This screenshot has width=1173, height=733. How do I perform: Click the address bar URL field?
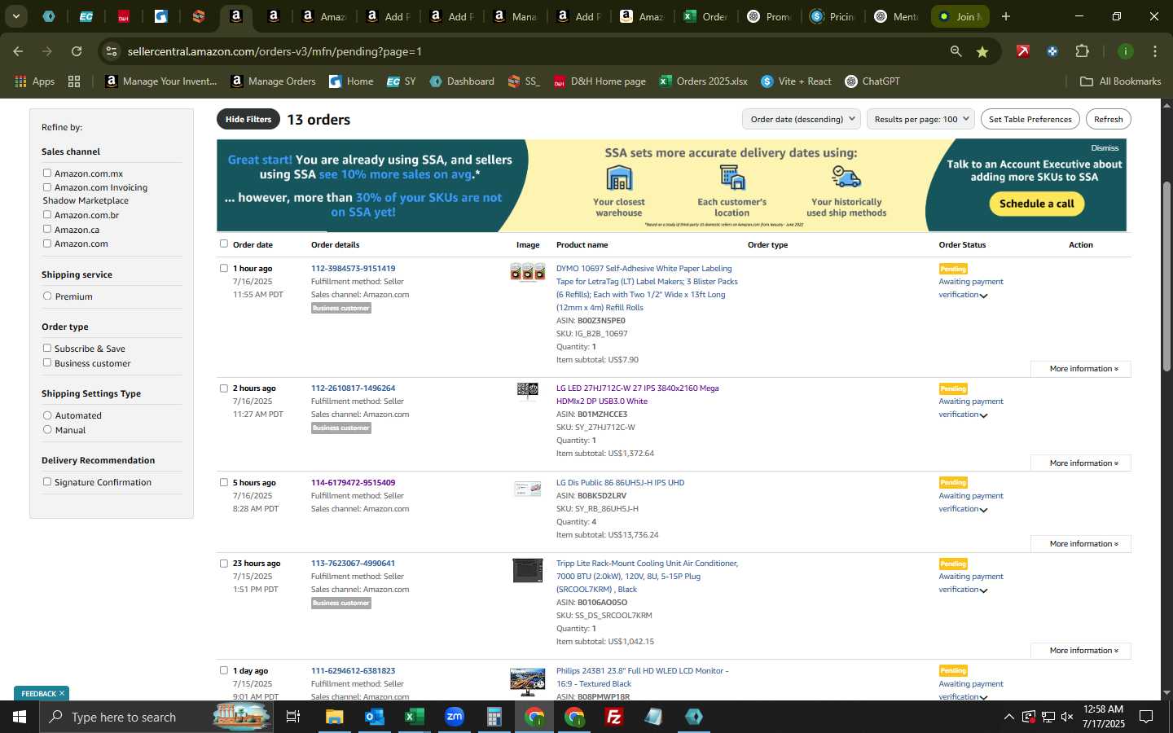click(x=521, y=51)
